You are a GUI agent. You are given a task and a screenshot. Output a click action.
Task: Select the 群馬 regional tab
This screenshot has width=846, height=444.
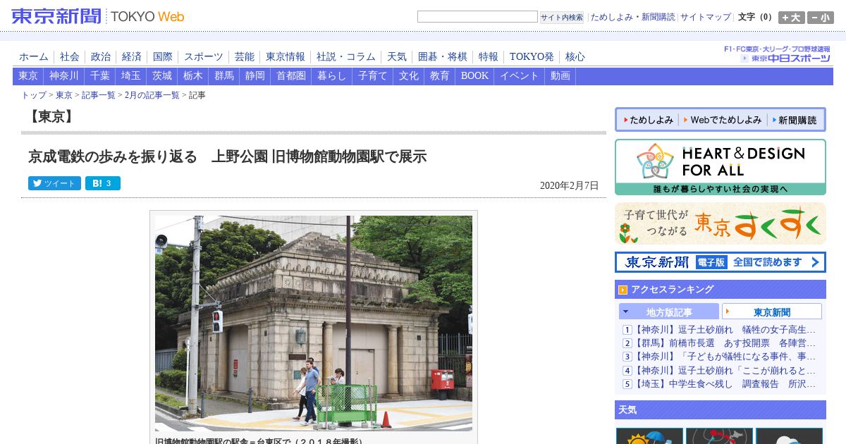tap(224, 76)
